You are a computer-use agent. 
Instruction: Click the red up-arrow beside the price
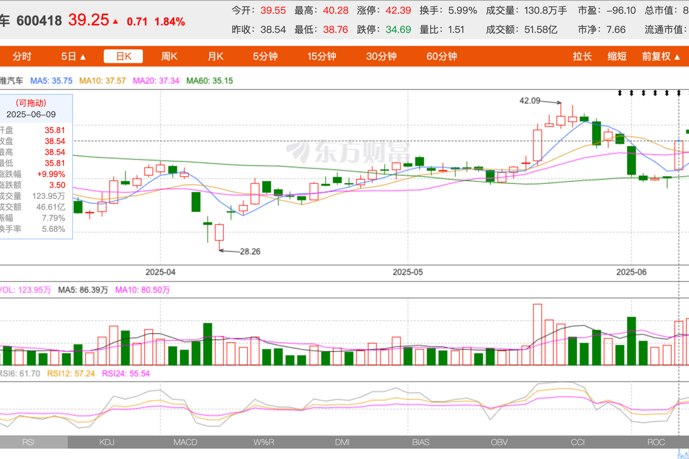pos(115,21)
